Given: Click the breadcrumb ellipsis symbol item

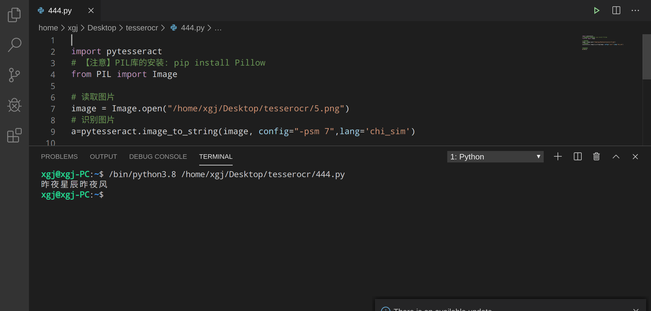Looking at the screenshot, I should [x=218, y=28].
